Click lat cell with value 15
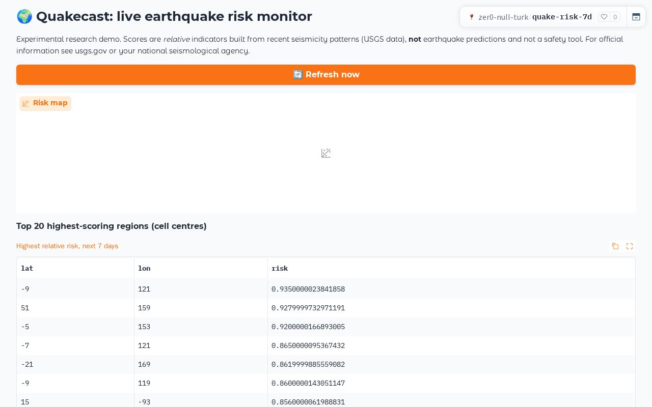Image resolution: width=652 pixels, height=407 pixels. point(75,401)
